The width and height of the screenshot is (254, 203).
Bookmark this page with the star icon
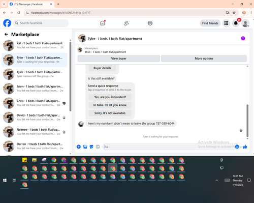click(234, 13)
